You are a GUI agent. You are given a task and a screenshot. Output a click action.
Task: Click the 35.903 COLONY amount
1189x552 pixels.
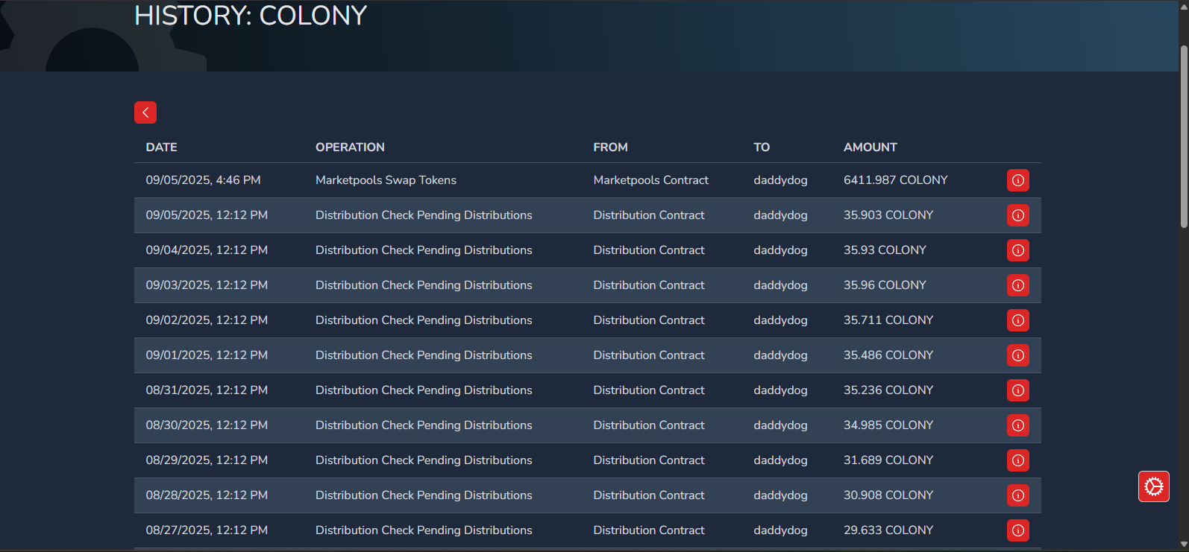[x=888, y=215]
